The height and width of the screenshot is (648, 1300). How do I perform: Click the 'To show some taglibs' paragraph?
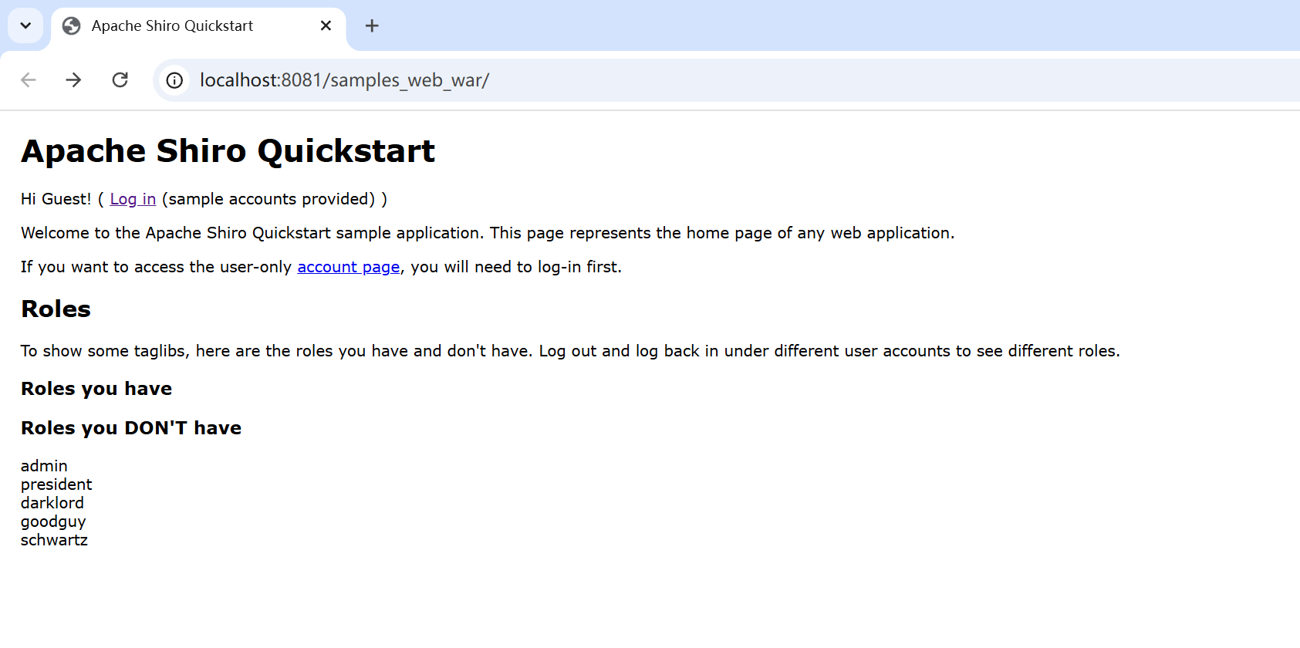tap(570, 351)
